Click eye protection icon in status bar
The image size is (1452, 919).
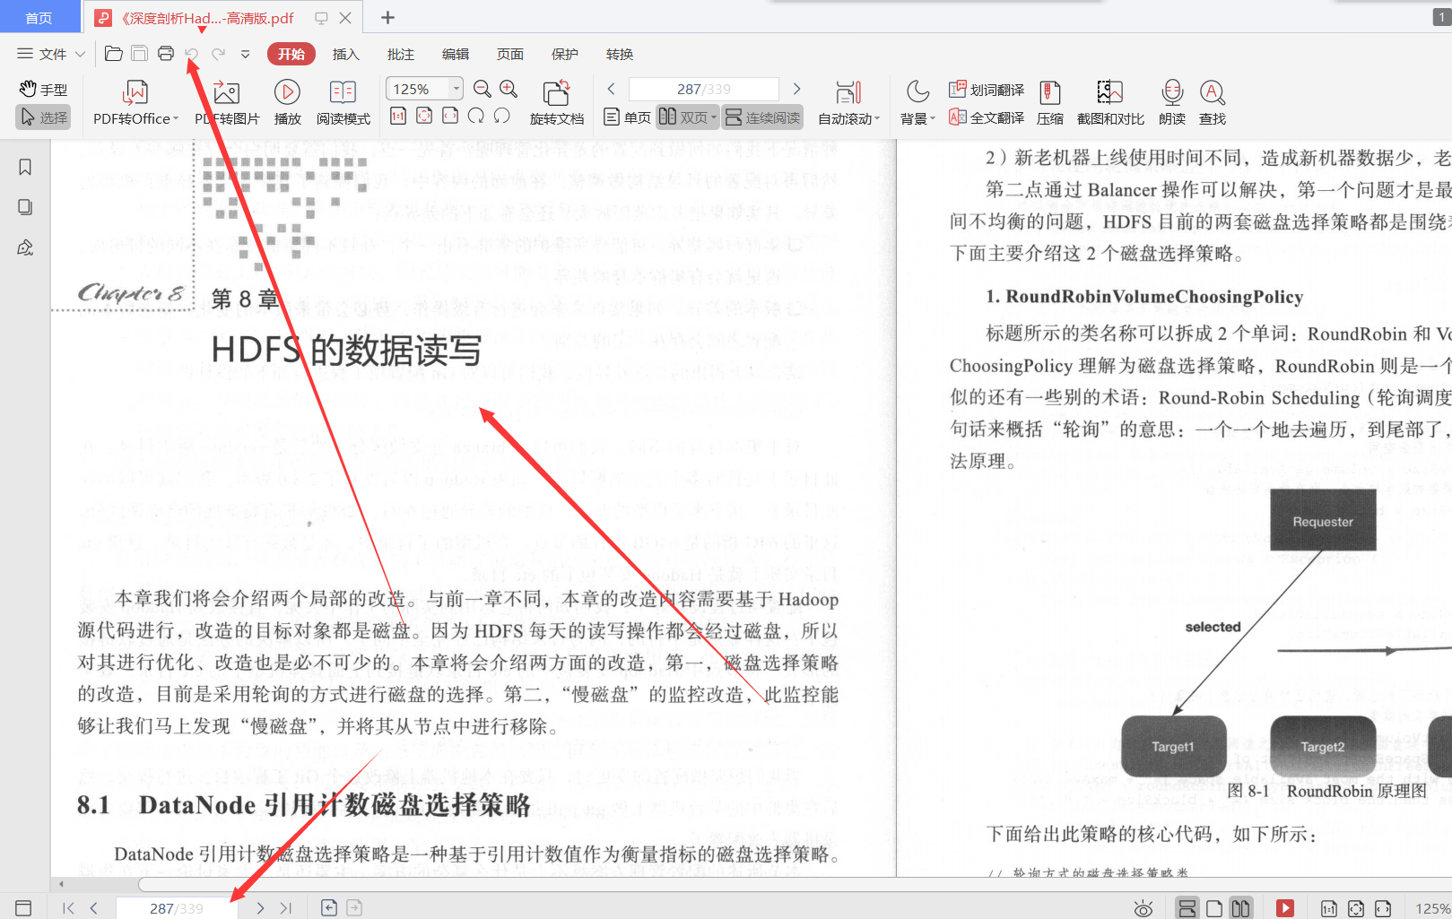pos(1143,908)
